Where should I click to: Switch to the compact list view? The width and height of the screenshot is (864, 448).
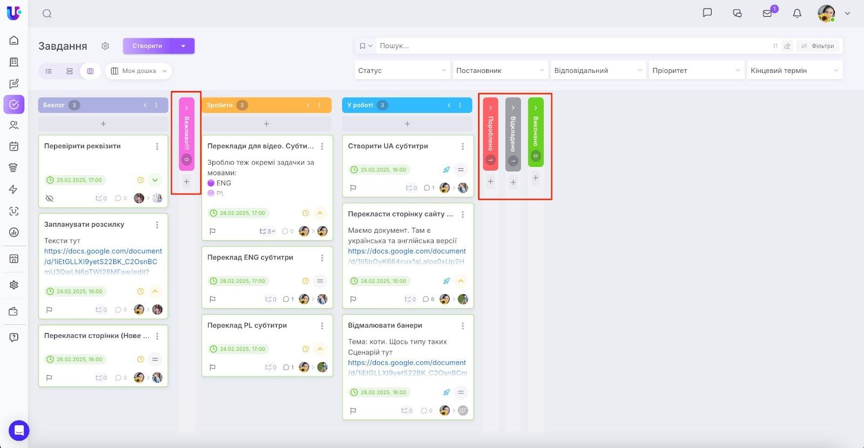49,71
